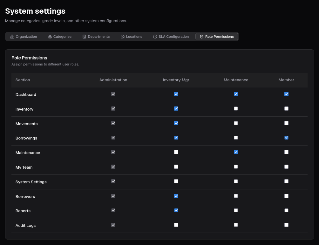
Task: Enable Maintenance access to Reports
Action: coord(236,210)
